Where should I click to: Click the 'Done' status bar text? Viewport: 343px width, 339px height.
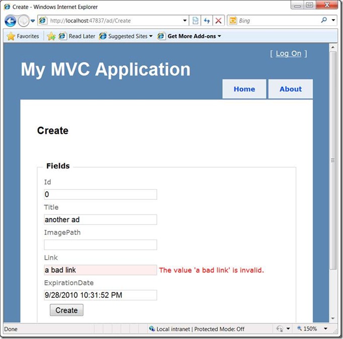(x=11, y=329)
